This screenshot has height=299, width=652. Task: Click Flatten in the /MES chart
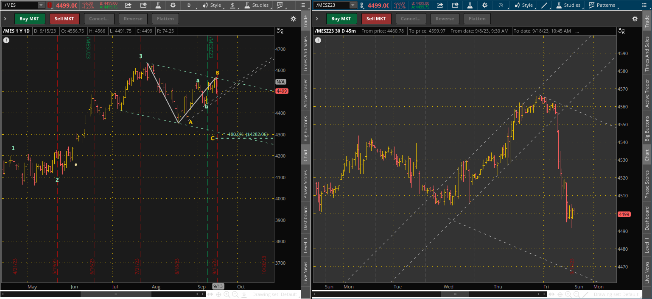pos(165,19)
